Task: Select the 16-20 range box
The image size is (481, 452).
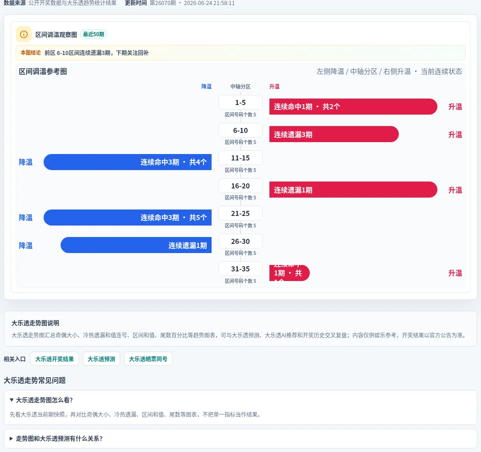Action: tap(240, 186)
